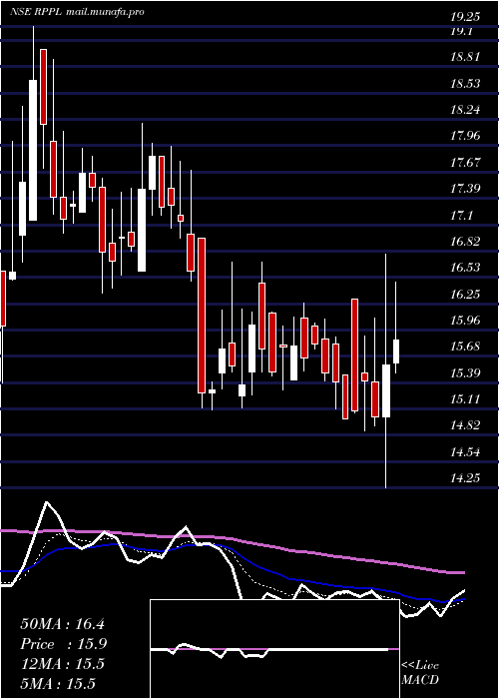The image size is (499, 699).
Task: Click the 16.25 price axis label
Action: click(x=465, y=294)
